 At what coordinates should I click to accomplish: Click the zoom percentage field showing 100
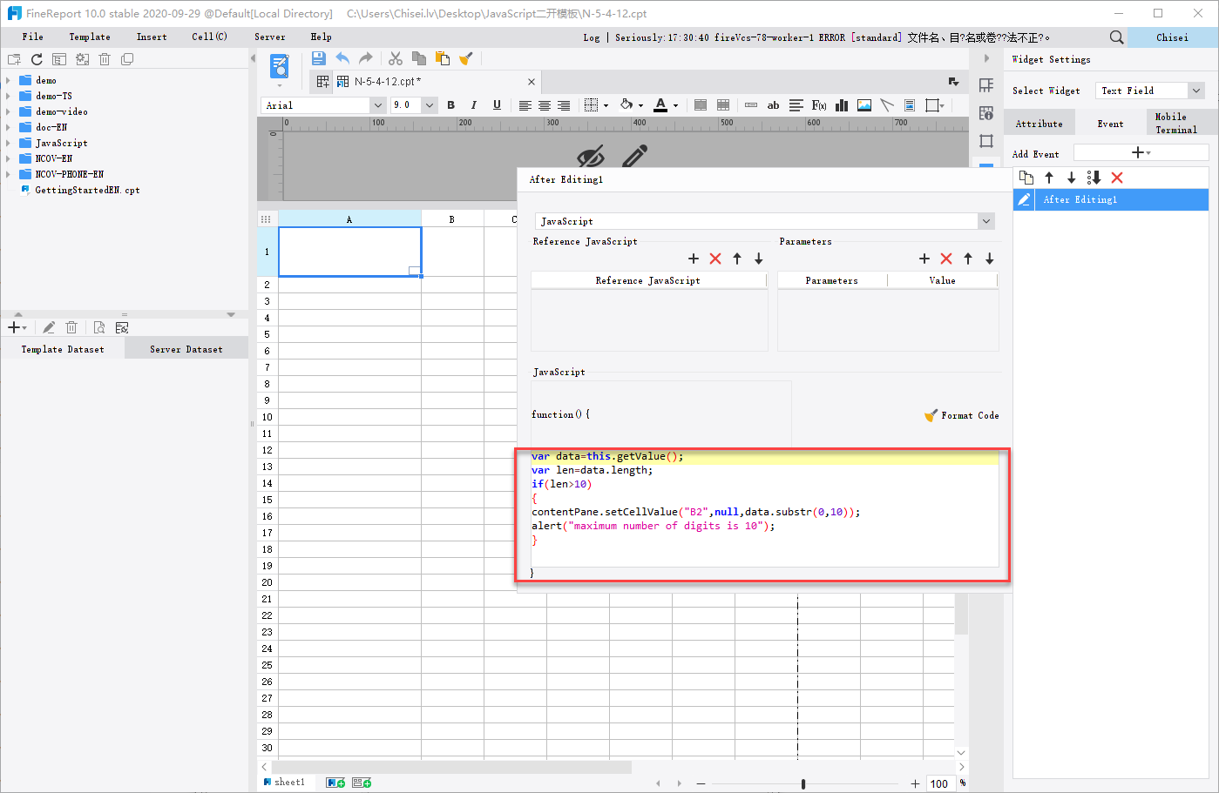939,783
